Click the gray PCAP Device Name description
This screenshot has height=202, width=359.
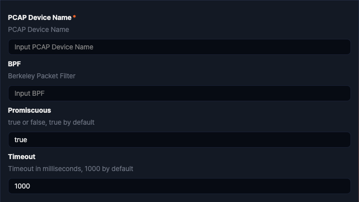point(38,29)
